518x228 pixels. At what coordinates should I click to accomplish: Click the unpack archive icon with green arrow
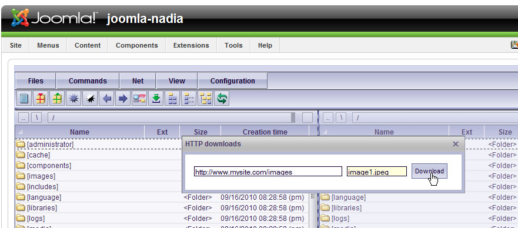coord(57,98)
